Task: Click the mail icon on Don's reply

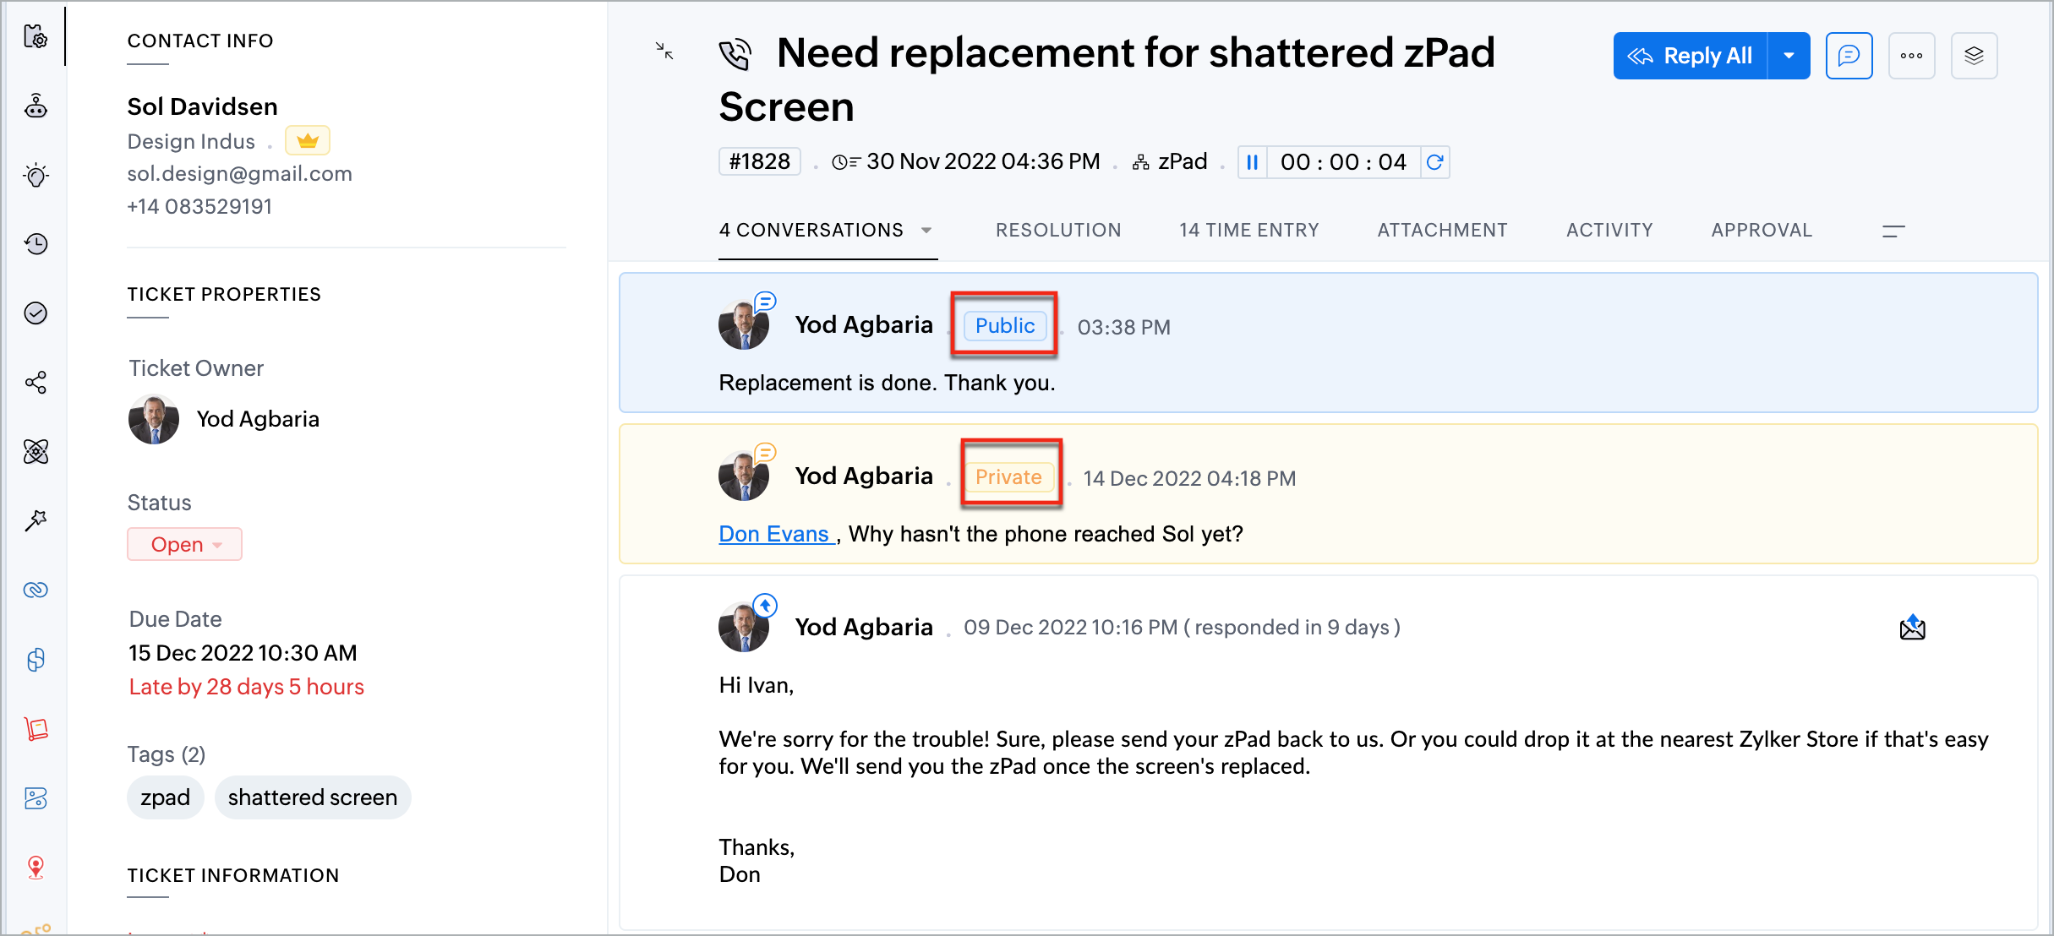Action: (1912, 628)
